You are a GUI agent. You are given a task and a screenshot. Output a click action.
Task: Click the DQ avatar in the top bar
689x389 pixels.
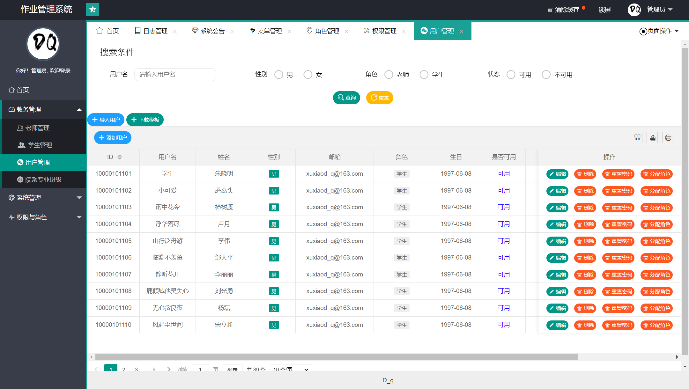coord(634,10)
